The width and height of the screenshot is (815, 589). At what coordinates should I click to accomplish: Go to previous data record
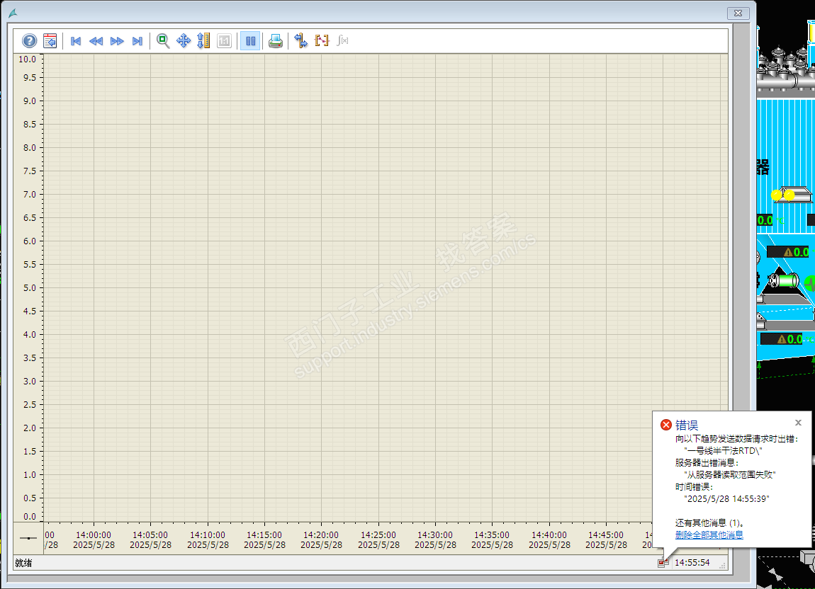point(96,41)
